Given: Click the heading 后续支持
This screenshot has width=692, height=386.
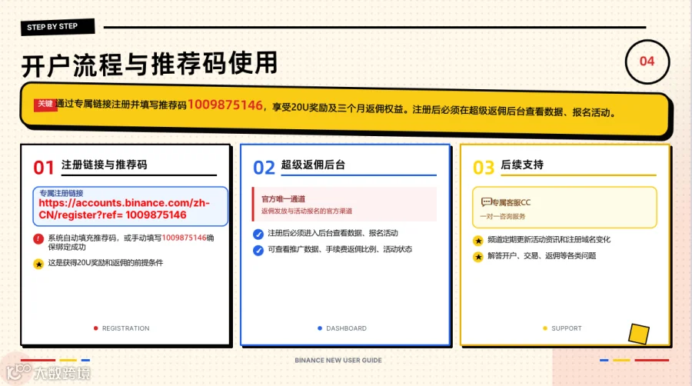Looking at the screenshot, I should [522, 165].
